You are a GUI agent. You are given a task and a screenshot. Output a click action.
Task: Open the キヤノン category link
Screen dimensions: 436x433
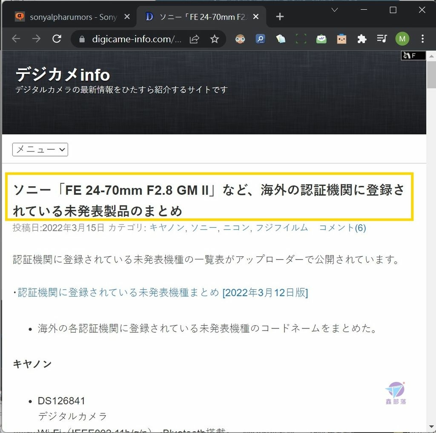click(x=167, y=228)
